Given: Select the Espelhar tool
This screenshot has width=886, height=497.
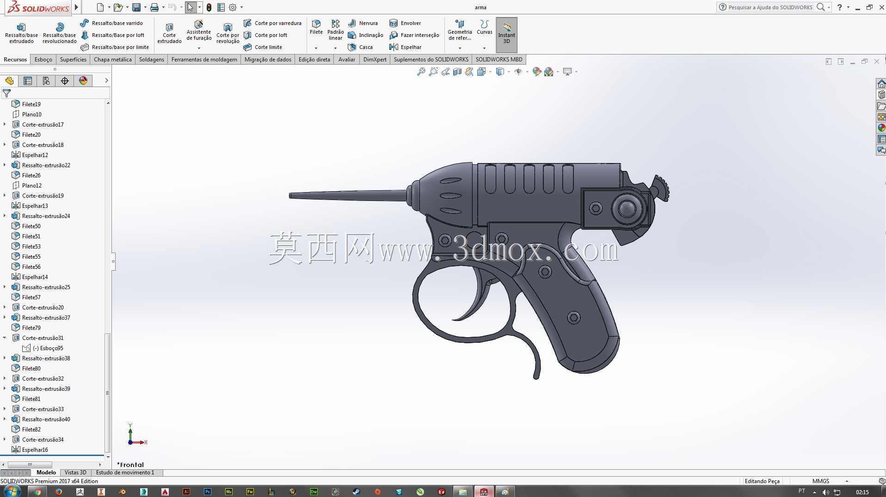Looking at the screenshot, I should (x=406, y=47).
